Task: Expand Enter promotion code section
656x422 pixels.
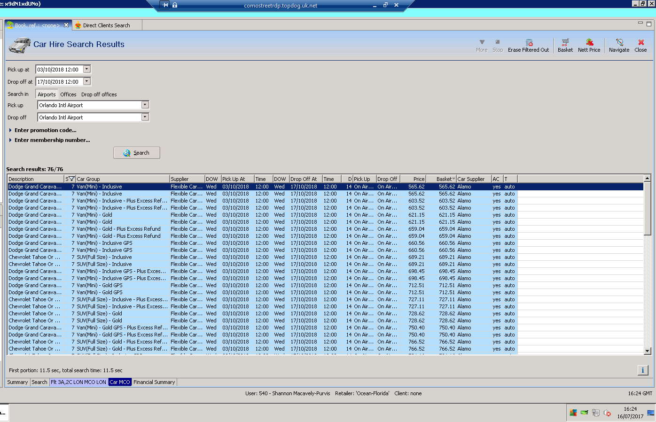Action: pyautogui.click(x=42, y=130)
